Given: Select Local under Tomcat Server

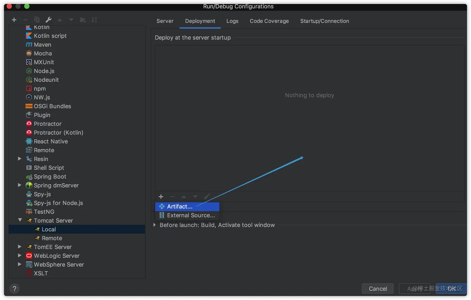Looking at the screenshot, I should pos(77,229).
